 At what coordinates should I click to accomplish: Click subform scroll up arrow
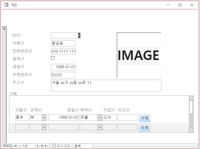click(x=191, y=98)
